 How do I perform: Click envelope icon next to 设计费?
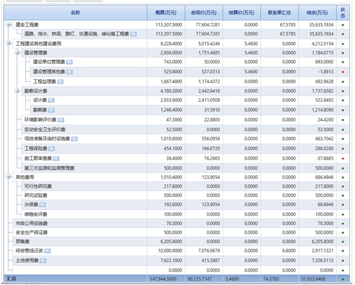[x=51, y=101]
